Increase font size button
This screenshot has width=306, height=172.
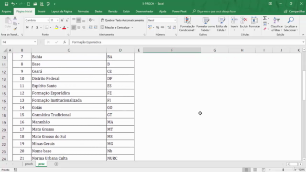click(x=62, y=20)
